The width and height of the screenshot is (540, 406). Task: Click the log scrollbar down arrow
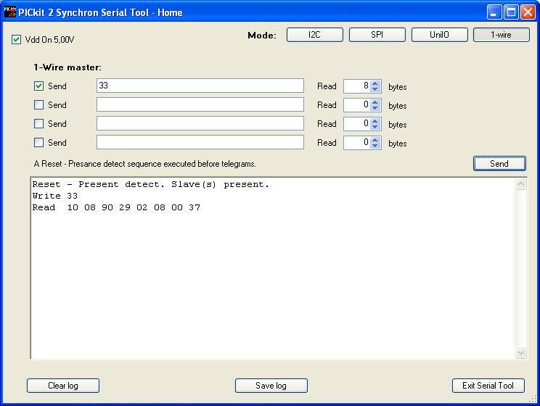tap(520, 352)
